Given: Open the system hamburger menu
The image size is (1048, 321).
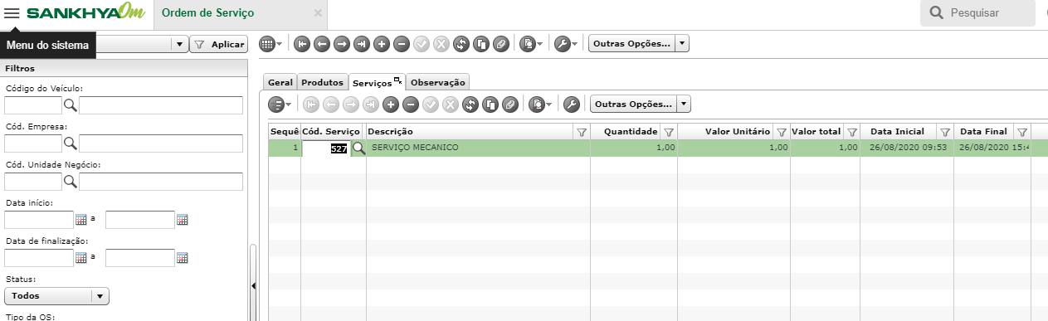Looking at the screenshot, I should coord(12,13).
